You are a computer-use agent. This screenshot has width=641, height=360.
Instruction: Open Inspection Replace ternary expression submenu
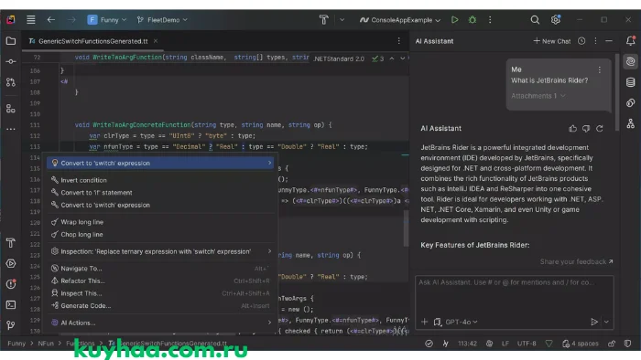point(160,251)
